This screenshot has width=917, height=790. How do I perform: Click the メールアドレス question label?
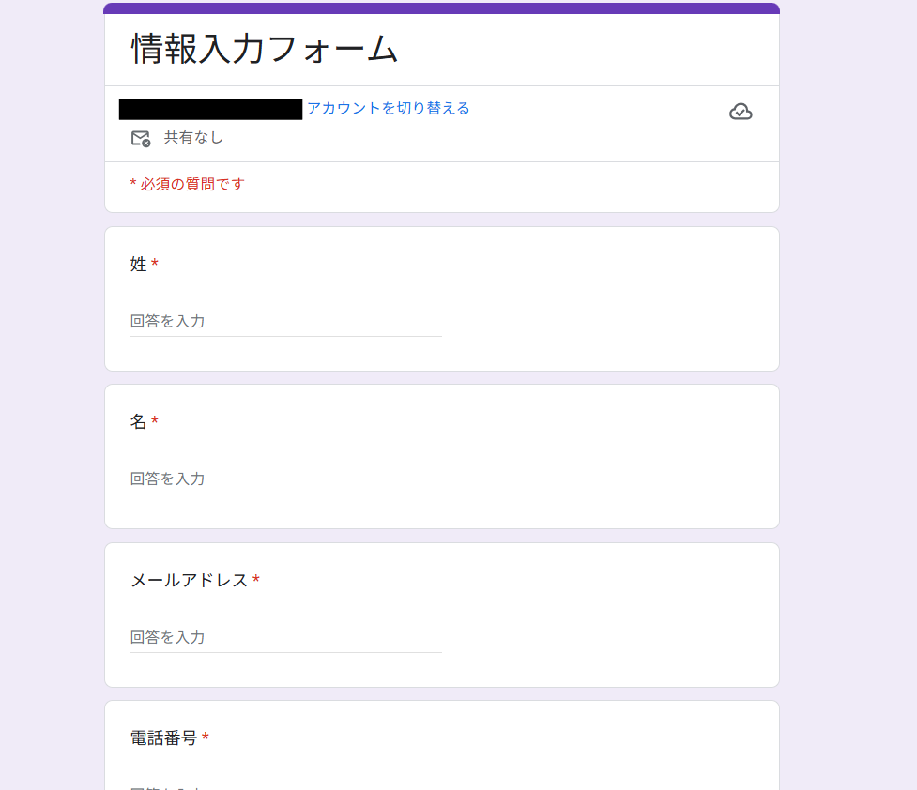[190, 580]
